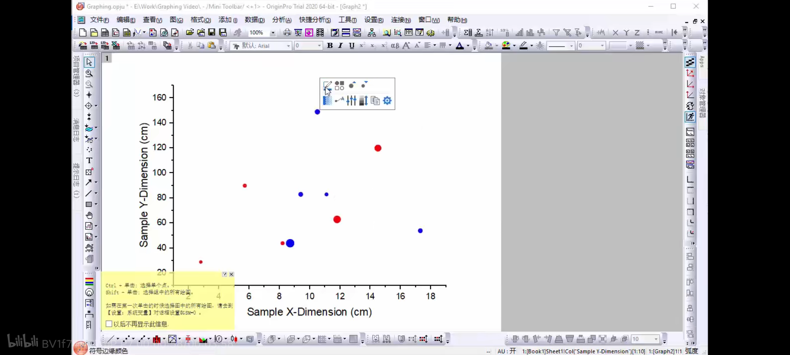The image size is (790, 355).
Task: Activate the Zoom In tool
Action: click(x=89, y=73)
